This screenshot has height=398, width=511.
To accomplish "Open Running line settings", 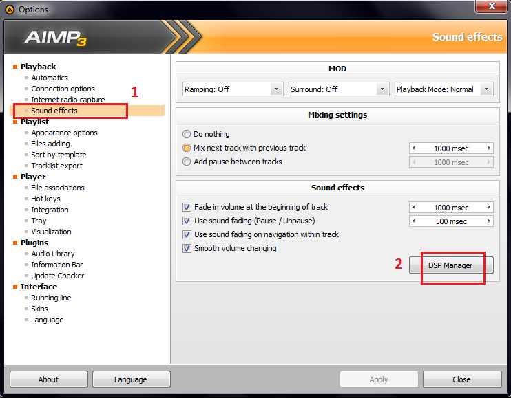I will point(51,298).
